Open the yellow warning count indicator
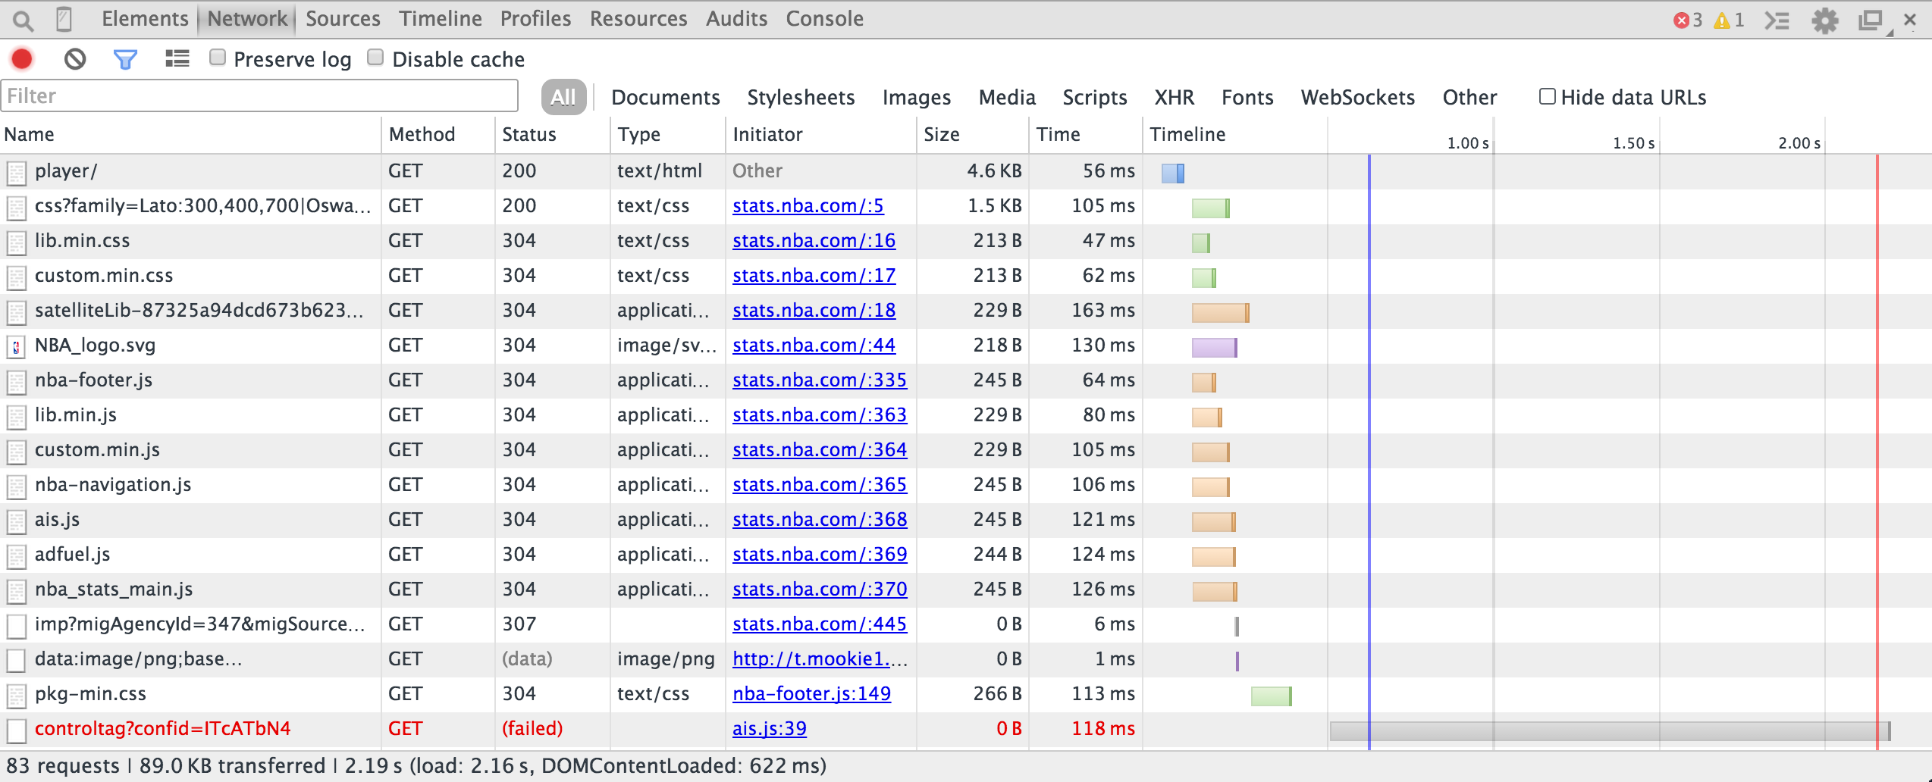This screenshot has height=782, width=1932. (x=1729, y=20)
